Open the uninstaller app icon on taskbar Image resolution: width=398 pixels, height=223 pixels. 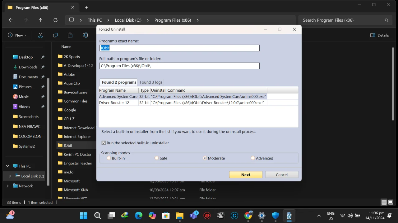point(289,215)
